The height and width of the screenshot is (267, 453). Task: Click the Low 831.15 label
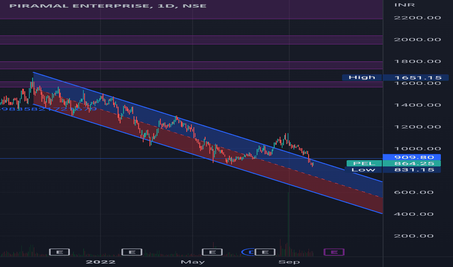point(392,170)
